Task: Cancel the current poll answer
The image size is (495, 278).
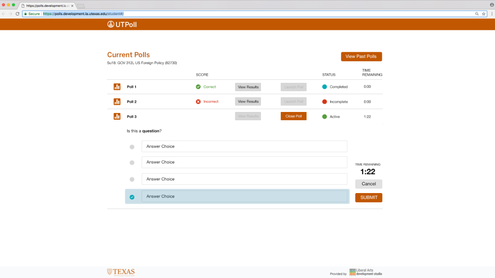Action: (368, 184)
